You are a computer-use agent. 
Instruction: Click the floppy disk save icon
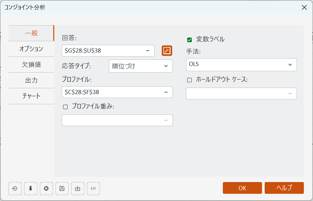(x=62, y=189)
